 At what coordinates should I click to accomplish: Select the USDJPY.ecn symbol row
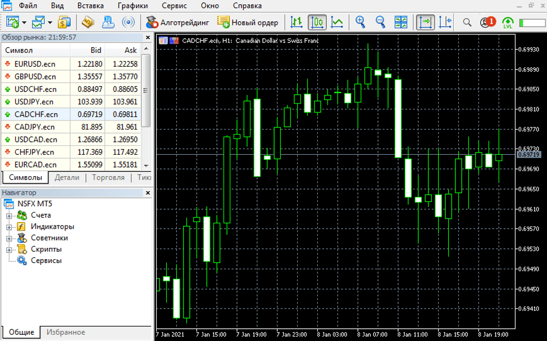34,102
